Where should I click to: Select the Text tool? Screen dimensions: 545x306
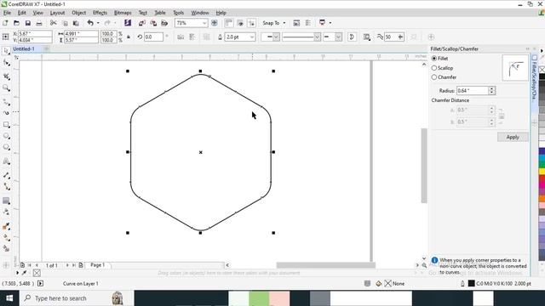(x=6, y=161)
